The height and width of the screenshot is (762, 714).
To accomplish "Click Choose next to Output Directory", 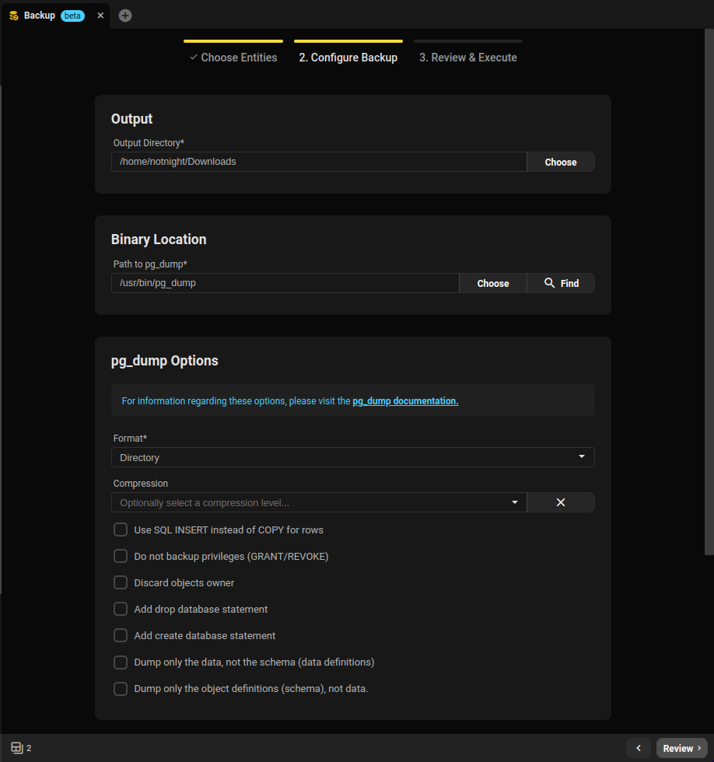I will click(560, 162).
